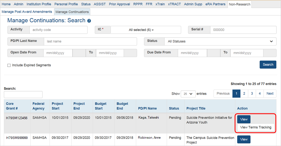Go to the Previous results page
The width and height of the screenshot is (281, 146).
(223, 94)
